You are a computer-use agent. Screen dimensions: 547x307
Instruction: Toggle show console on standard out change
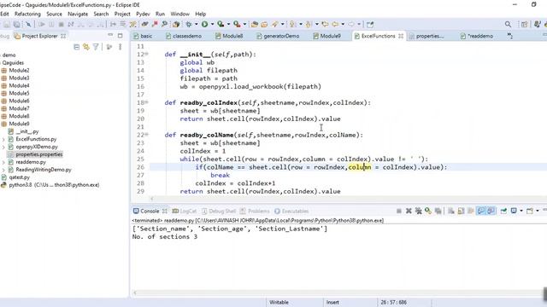click(480, 211)
